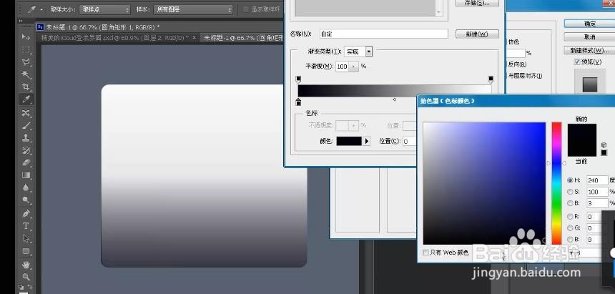Select the Rounded Rectangle shape tool

click(x=26, y=251)
